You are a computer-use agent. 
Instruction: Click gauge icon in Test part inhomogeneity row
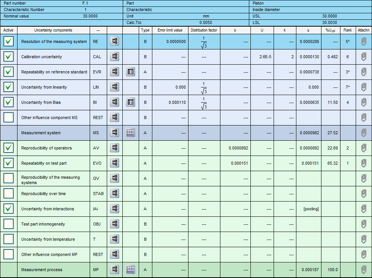point(115,224)
